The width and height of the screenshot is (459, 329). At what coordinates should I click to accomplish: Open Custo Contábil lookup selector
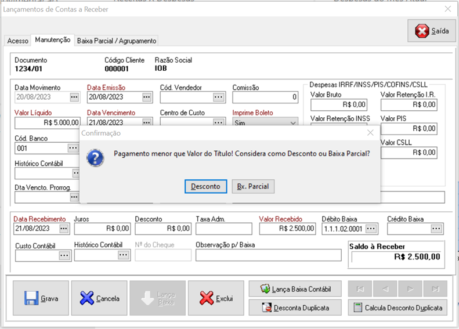64,255
